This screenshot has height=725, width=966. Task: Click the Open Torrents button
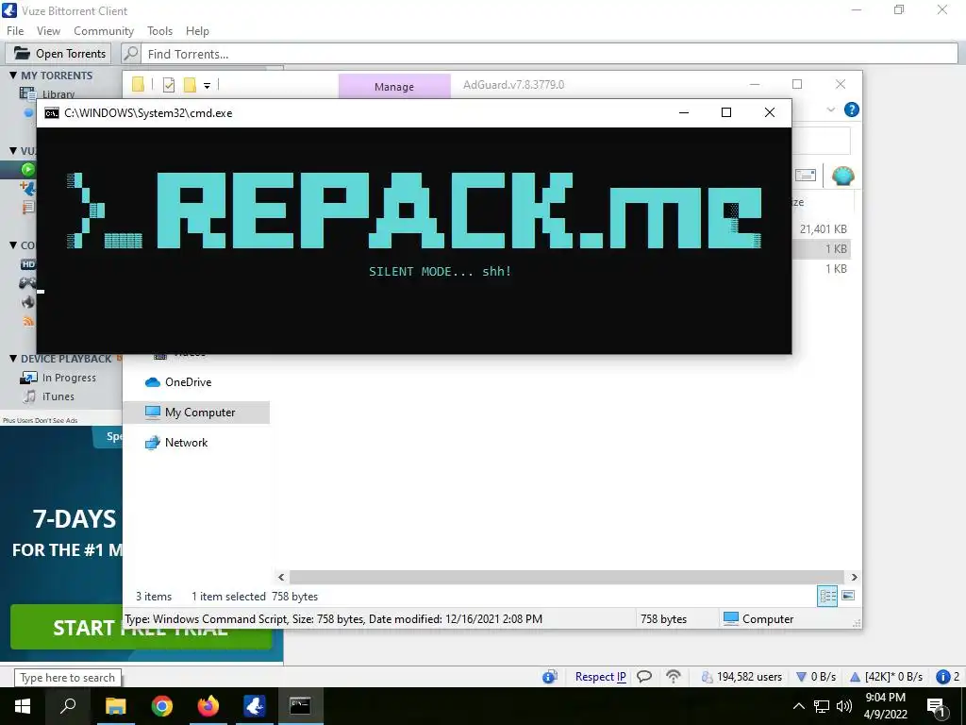point(59,54)
